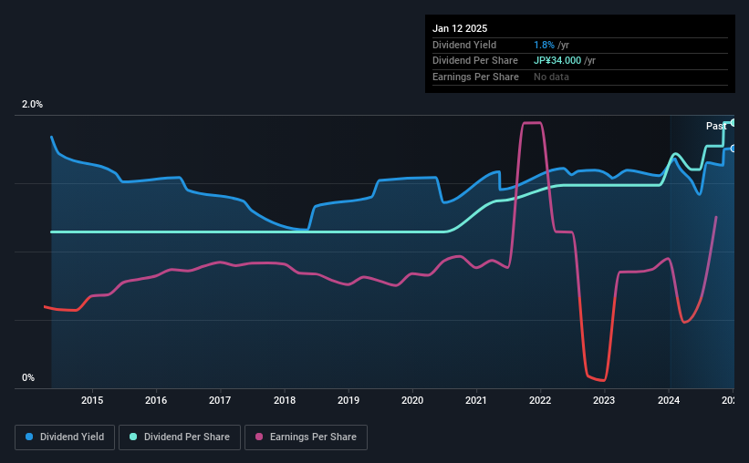Toggle the Earnings Per Share legend button
Image resolution: width=749 pixels, height=463 pixels.
(x=306, y=437)
